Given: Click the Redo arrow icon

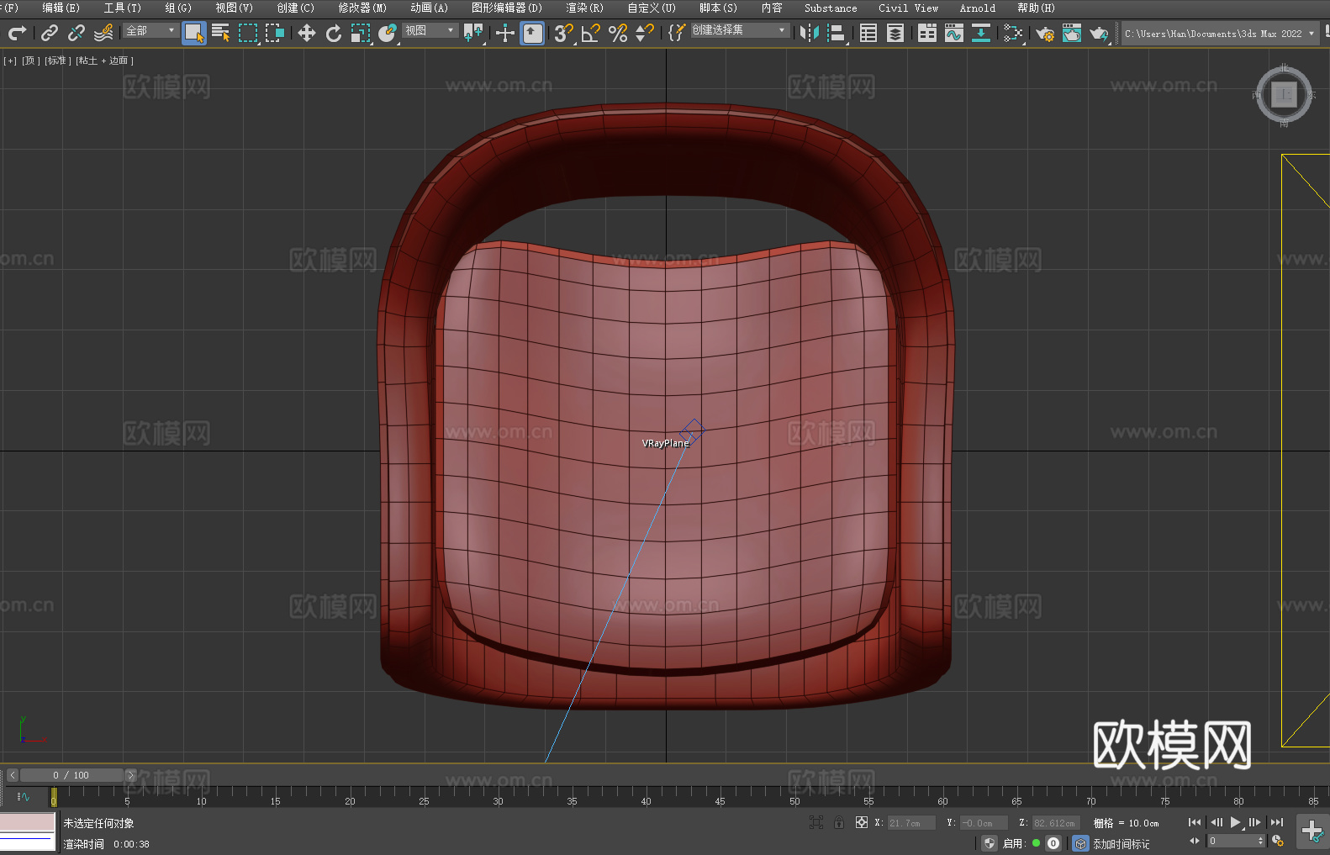Looking at the screenshot, I should tap(17, 33).
